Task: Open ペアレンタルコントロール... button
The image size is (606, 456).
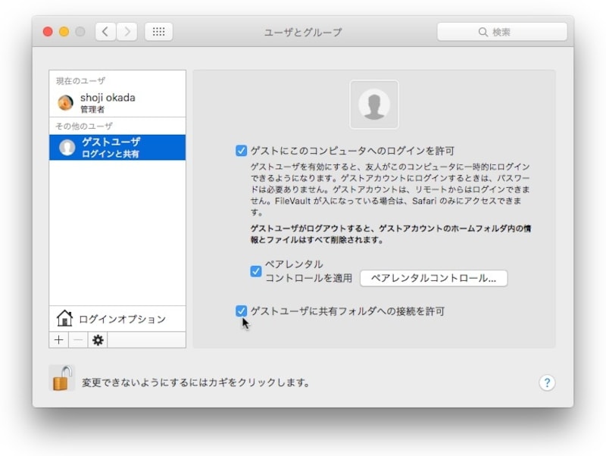Action: (433, 278)
